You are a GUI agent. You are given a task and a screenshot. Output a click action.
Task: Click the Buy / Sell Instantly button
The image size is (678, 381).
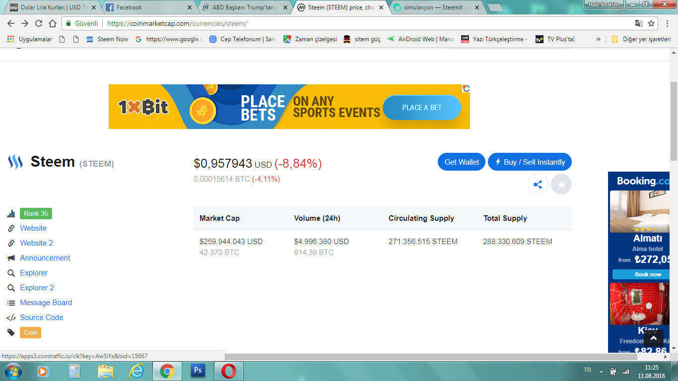point(530,162)
